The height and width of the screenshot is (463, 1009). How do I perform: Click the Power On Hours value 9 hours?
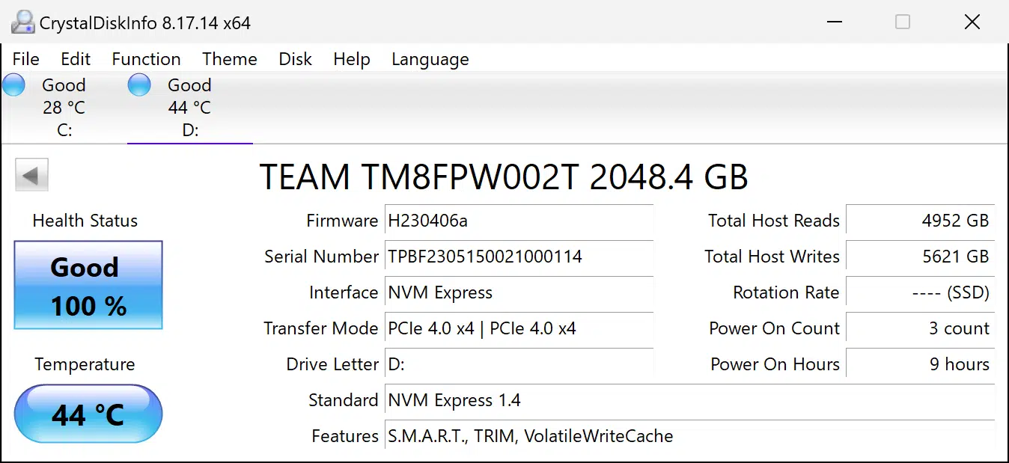coord(920,364)
